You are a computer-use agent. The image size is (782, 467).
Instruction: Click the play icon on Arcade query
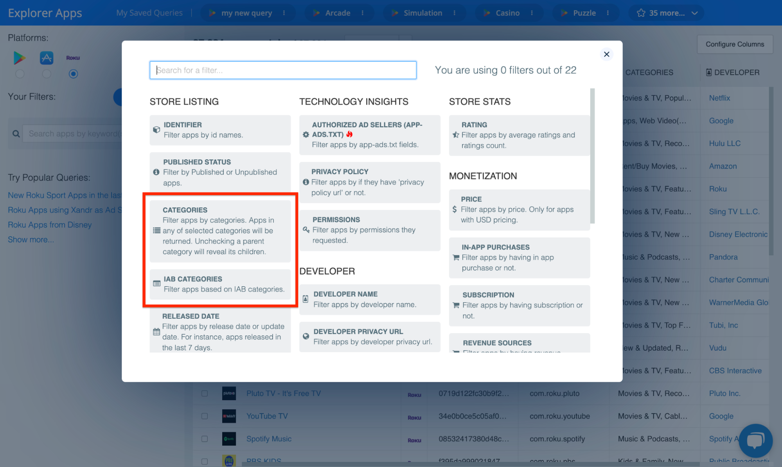click(316, 13)
